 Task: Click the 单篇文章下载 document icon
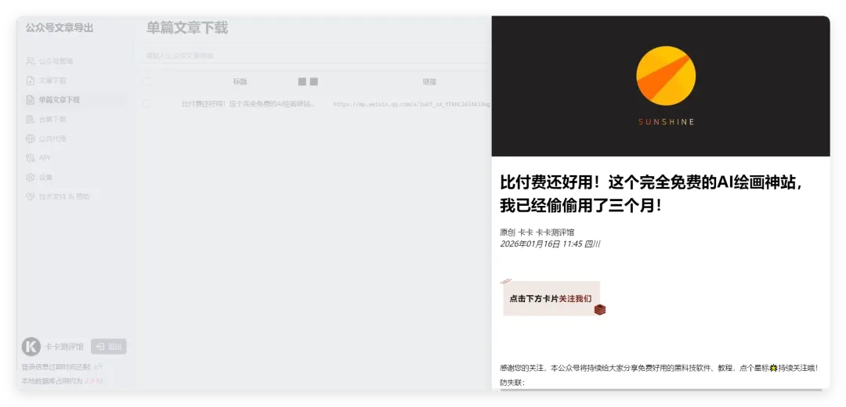[31, 99]
